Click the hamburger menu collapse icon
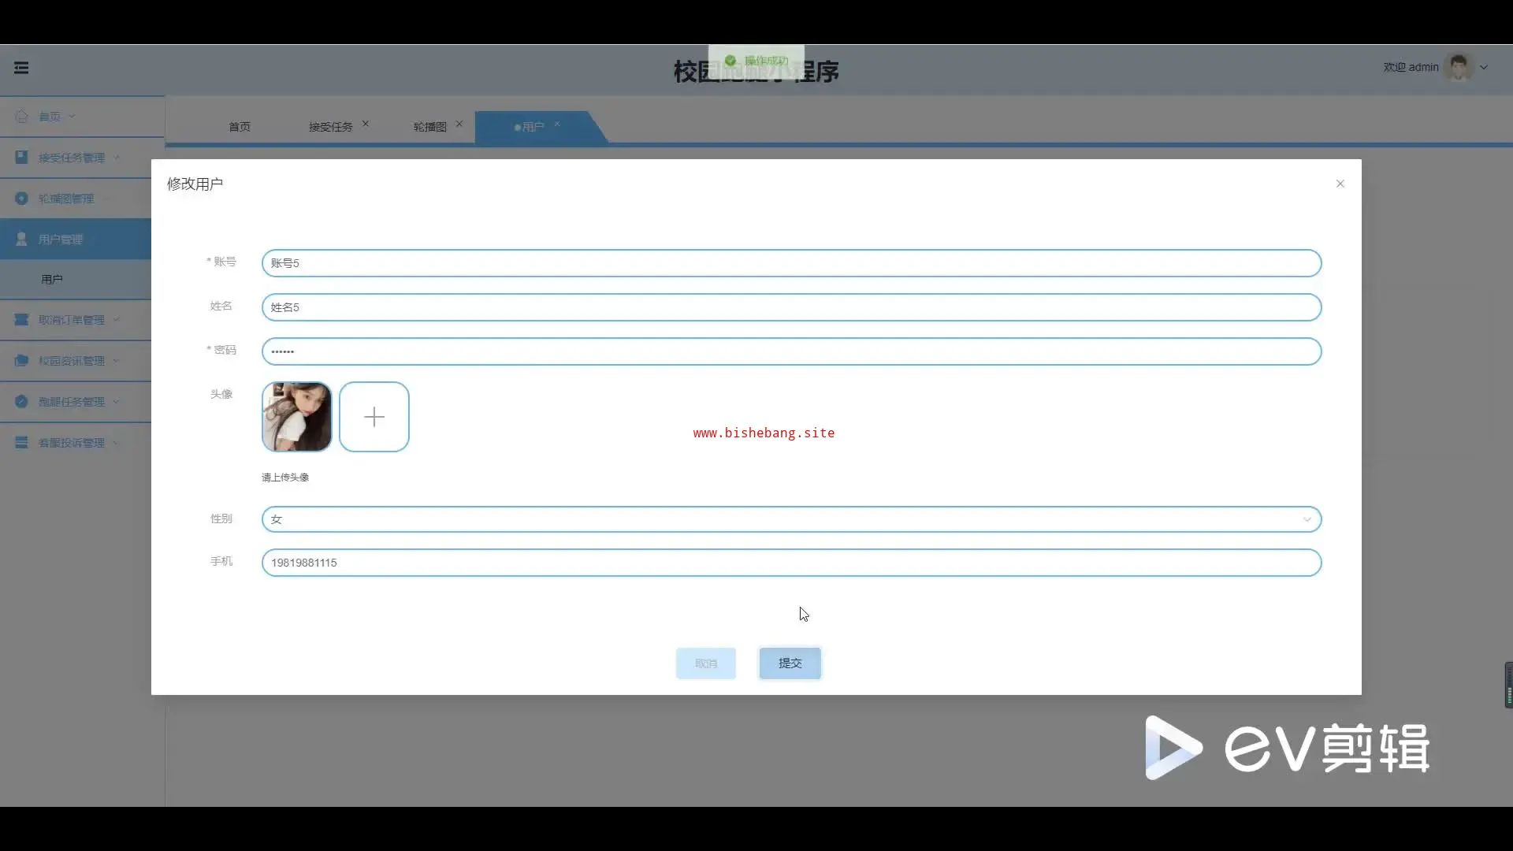Image resolution: width=1513 pixels, height=851 pixels. tap(21, 68)
